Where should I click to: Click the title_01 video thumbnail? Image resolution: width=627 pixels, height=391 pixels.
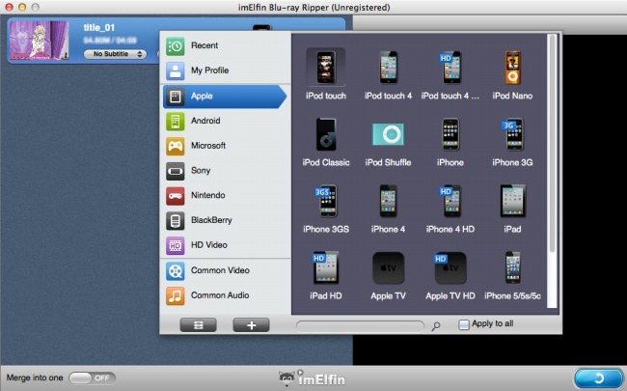tap(40, 40)
